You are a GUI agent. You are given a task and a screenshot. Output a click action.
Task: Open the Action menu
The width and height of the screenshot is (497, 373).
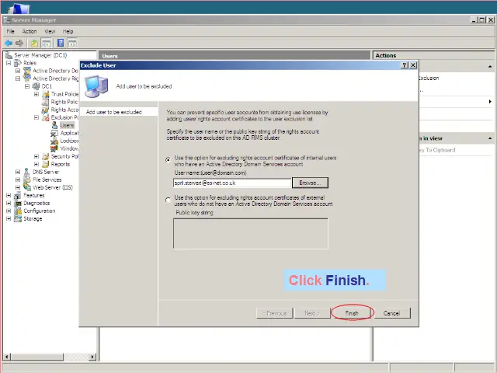pos(30,31)
